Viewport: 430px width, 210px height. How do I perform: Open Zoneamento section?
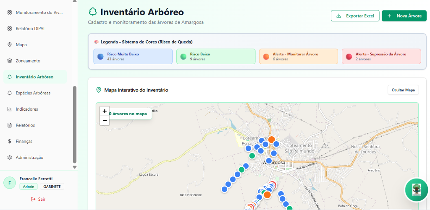coord(35,61)
